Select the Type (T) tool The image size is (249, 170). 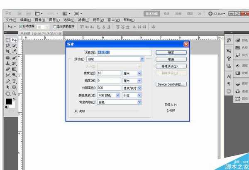[x=14, y=81]
